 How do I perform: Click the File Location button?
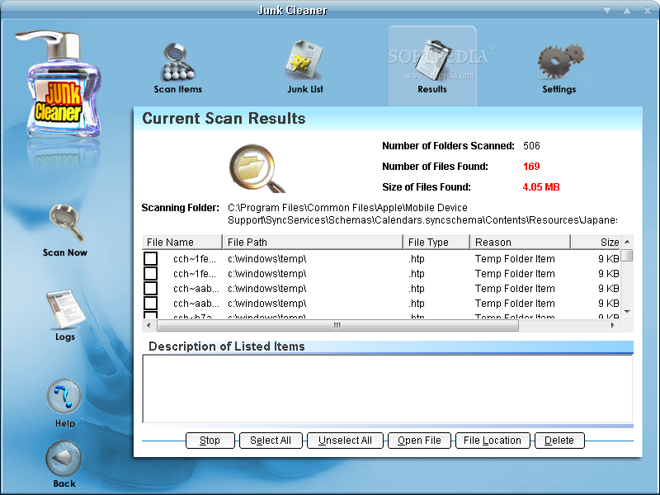[x=493, y=441]
